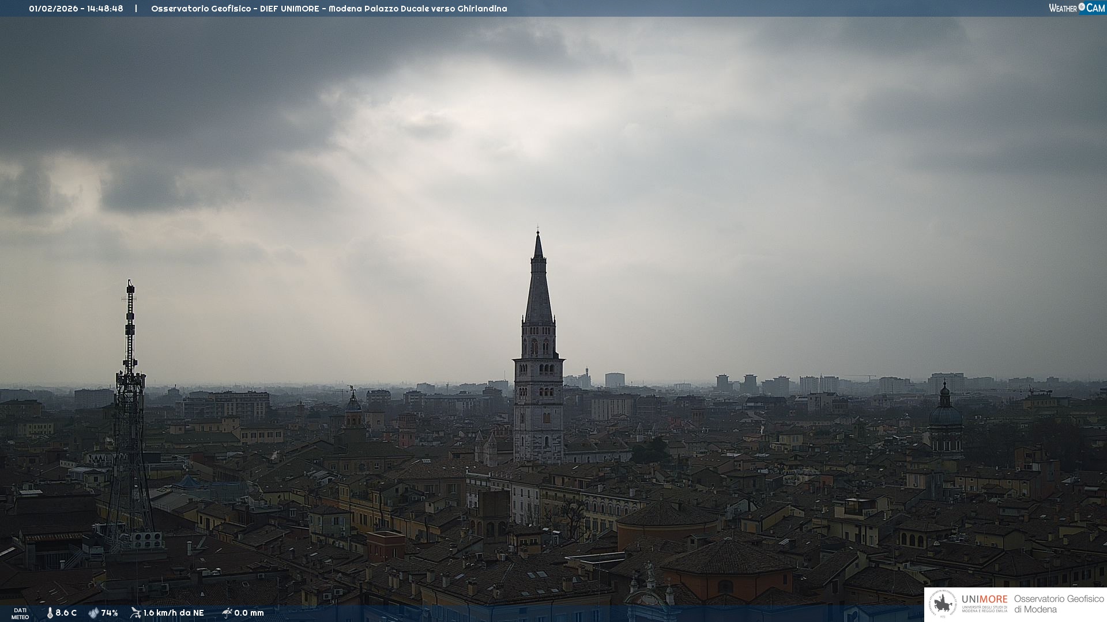Viewport: 1107px width, 622px height.
Task: Click the Osservatorio Geofisico camera title text
Action: [329, 9]
